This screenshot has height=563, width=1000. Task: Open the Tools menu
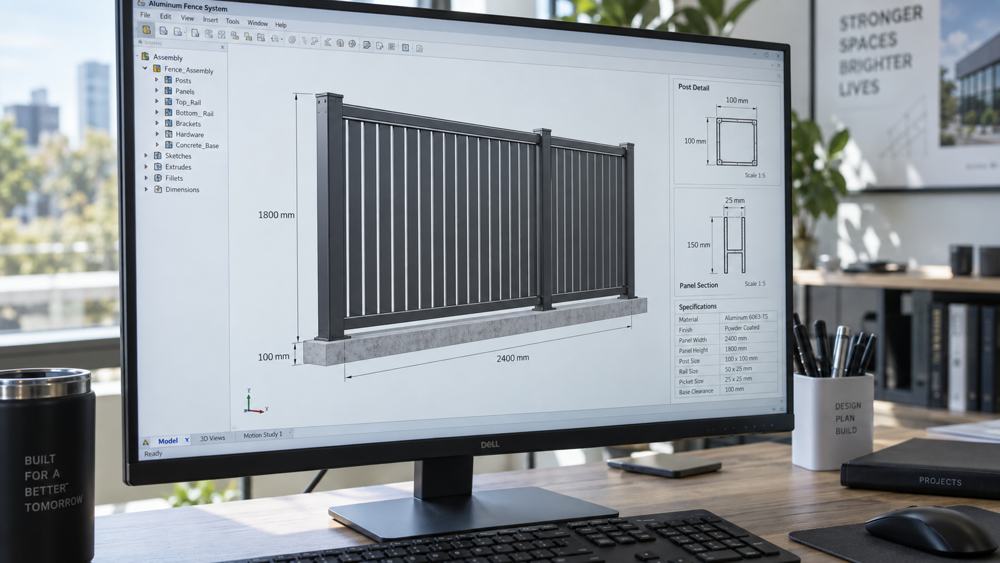(x=233, y=22)
